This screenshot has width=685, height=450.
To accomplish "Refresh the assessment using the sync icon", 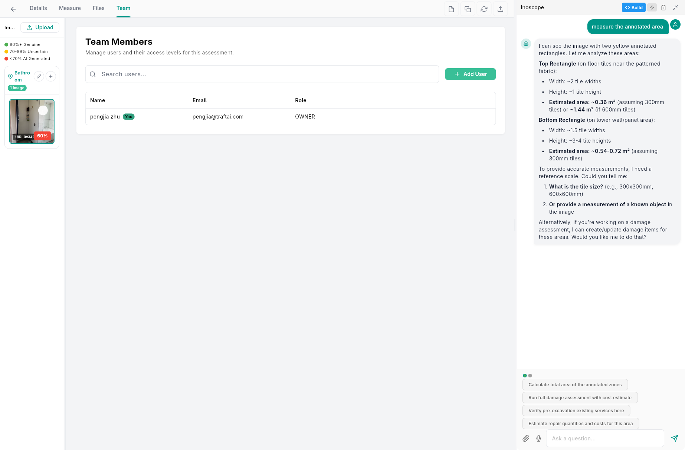I will [x=484, y=8].
